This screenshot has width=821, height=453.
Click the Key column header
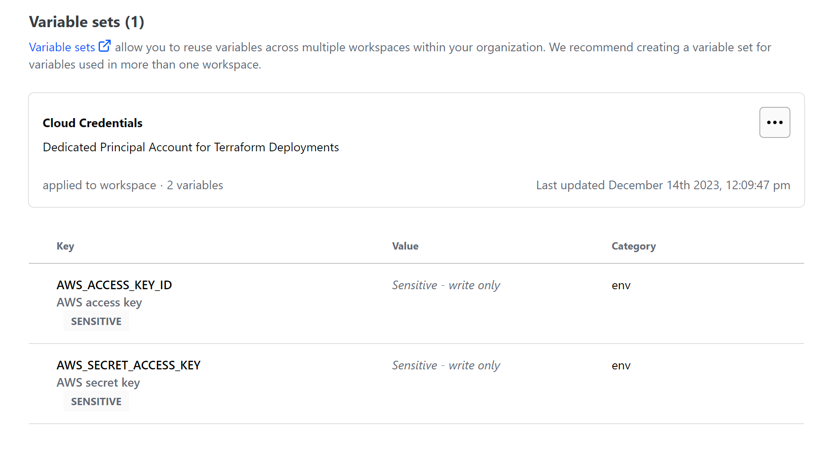tap(65, 246)
